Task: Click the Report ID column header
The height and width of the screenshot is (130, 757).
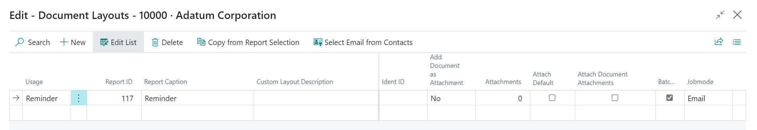Action: pyautogui.click(x=119, y=82)
